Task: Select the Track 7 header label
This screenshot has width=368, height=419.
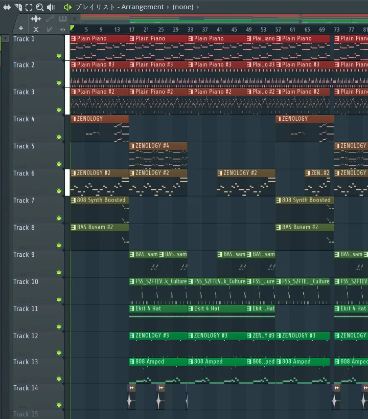Action: point(24,201)
